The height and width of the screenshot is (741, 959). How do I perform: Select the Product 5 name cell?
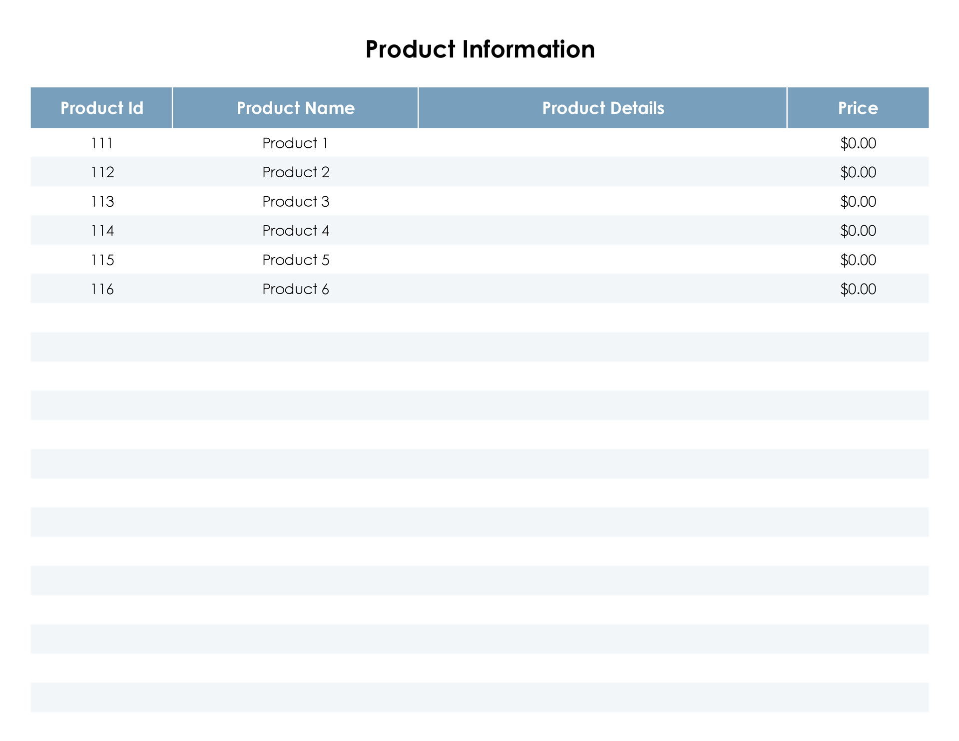295,260
